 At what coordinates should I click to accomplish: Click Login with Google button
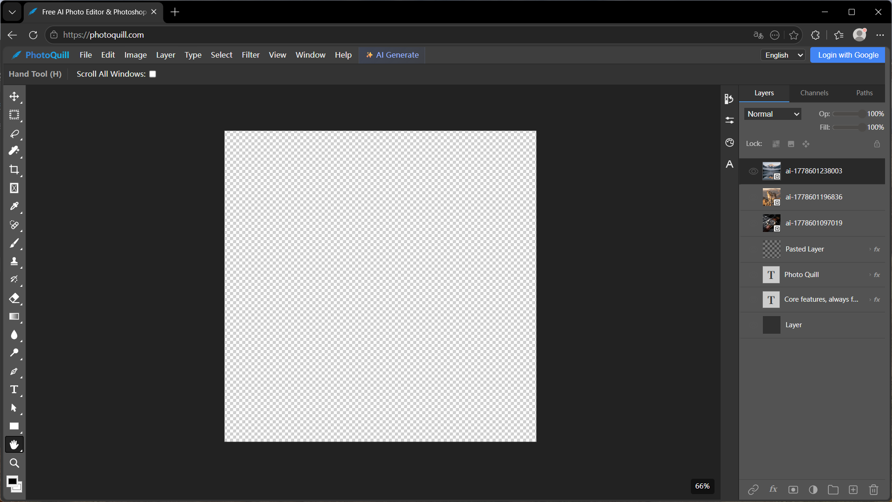[x=848, y=55]
